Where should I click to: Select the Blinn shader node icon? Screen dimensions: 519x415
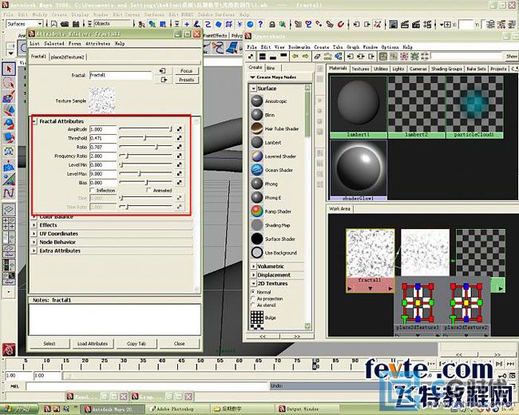pyautogui.click(x=257, y=114)
